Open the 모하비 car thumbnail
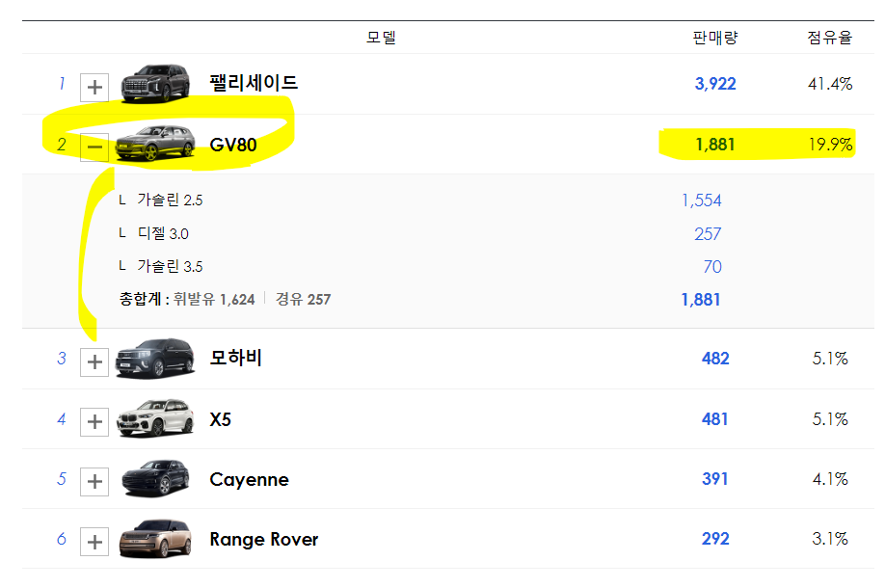 [155, 358]
